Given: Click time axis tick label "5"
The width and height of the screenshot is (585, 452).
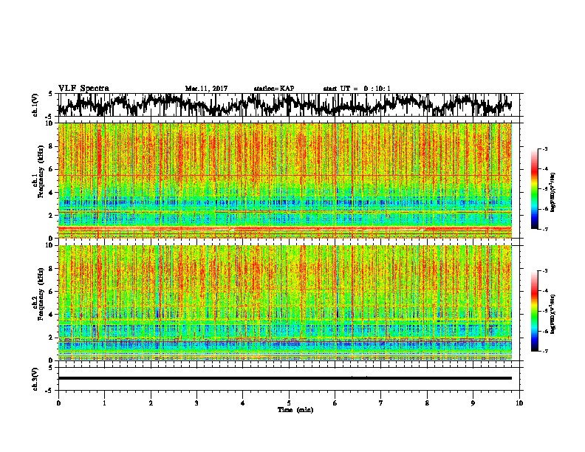Looking at the screenshot, I should [x=289, y=403].
